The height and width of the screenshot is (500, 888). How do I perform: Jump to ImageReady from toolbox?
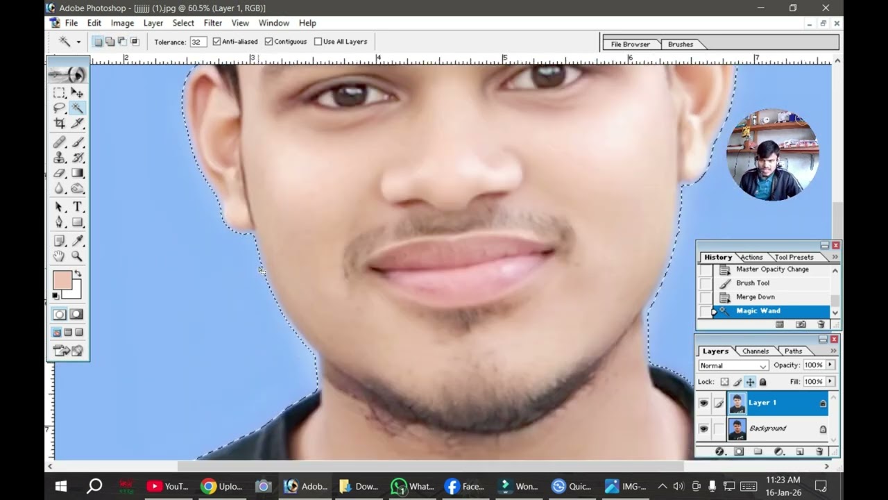pyautogui.click(x=68, y=351)
